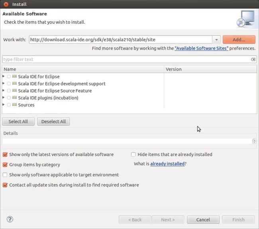This screenshot has height=229, width=259.
Task: Check the Sources checkbox
Action: click(x=9, y=105)
